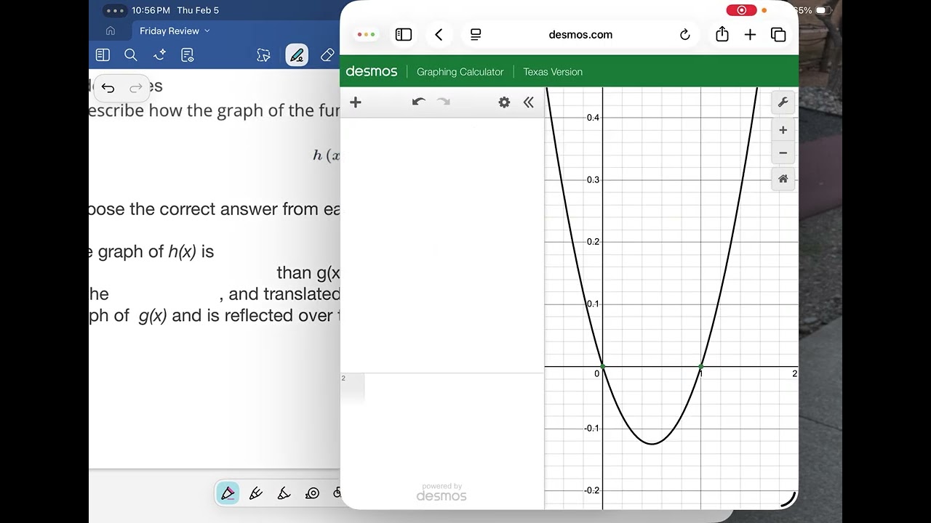Screen dimensions: 931x523
Task: Open the expression list settings gear
Action: click(504, 102)
